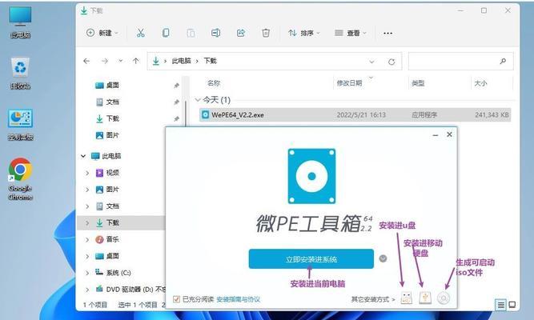This screenshot has width=534, height=320.
Task: Open recent locations chevron next to forward
Action: pyautogui.click(x=121, y=61)
